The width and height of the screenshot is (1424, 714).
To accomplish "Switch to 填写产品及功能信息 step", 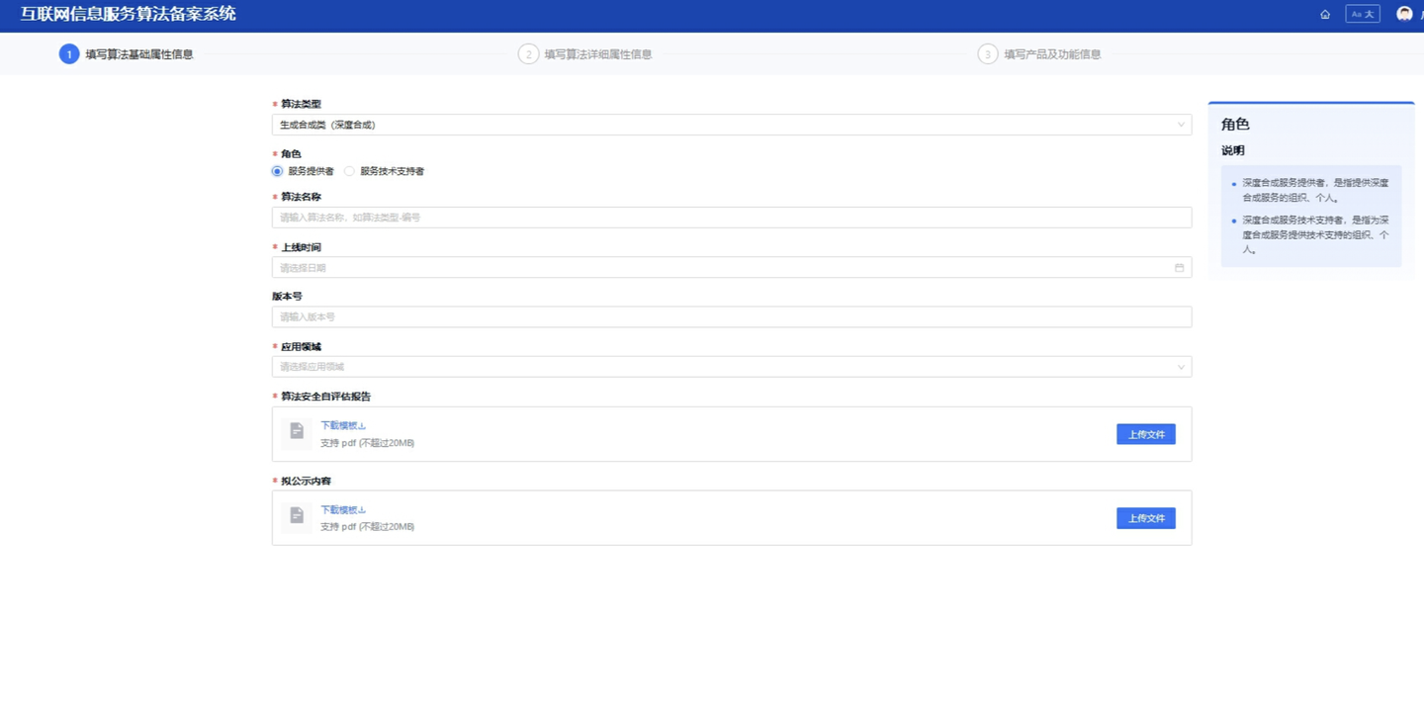I will click(1052, 54).
